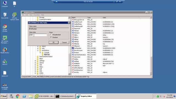176x99 pixels.
Task: Click the Value name field PortNumber
Action: (x=49, y=29)
